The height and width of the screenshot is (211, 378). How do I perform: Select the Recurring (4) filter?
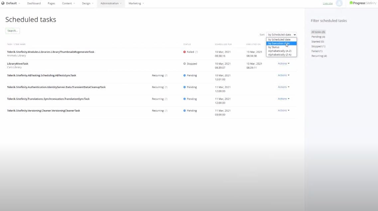(318, 56)
